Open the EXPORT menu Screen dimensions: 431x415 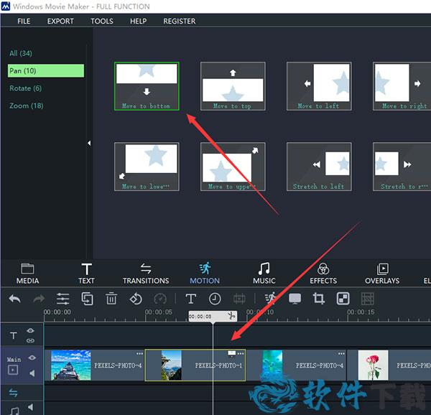[60, 21]
